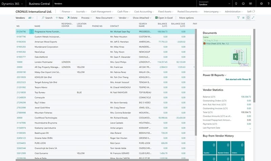Expand the Fixed Assets menu
Viewport: 271px width, 161px height.
(166, 11)
